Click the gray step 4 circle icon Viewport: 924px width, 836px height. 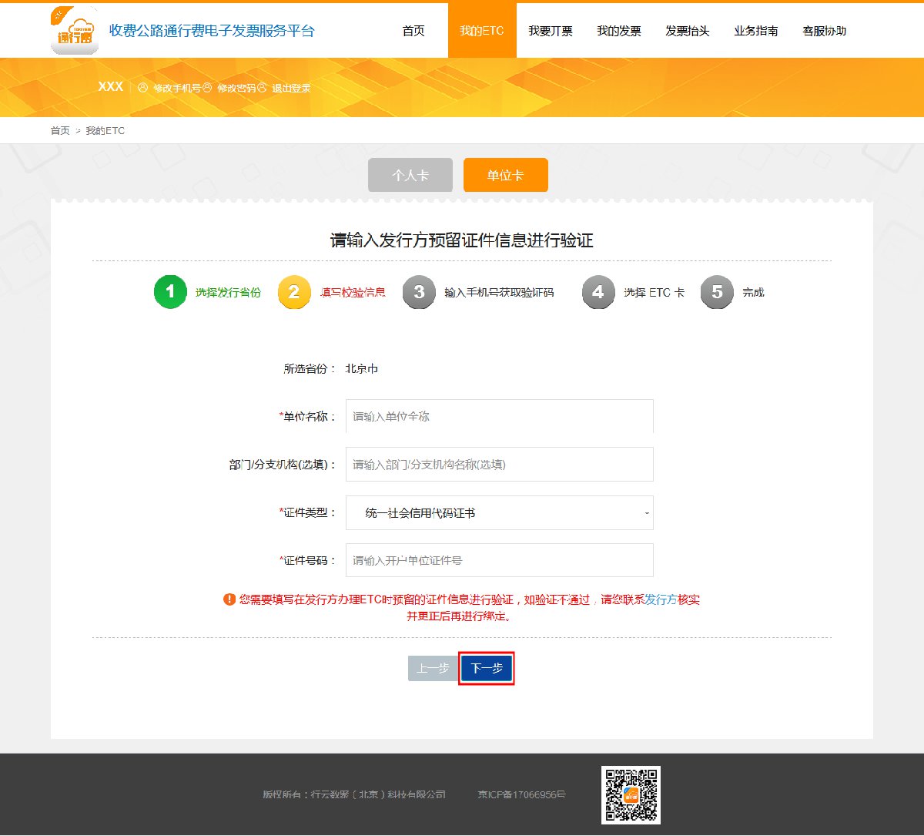coord(598,292)
